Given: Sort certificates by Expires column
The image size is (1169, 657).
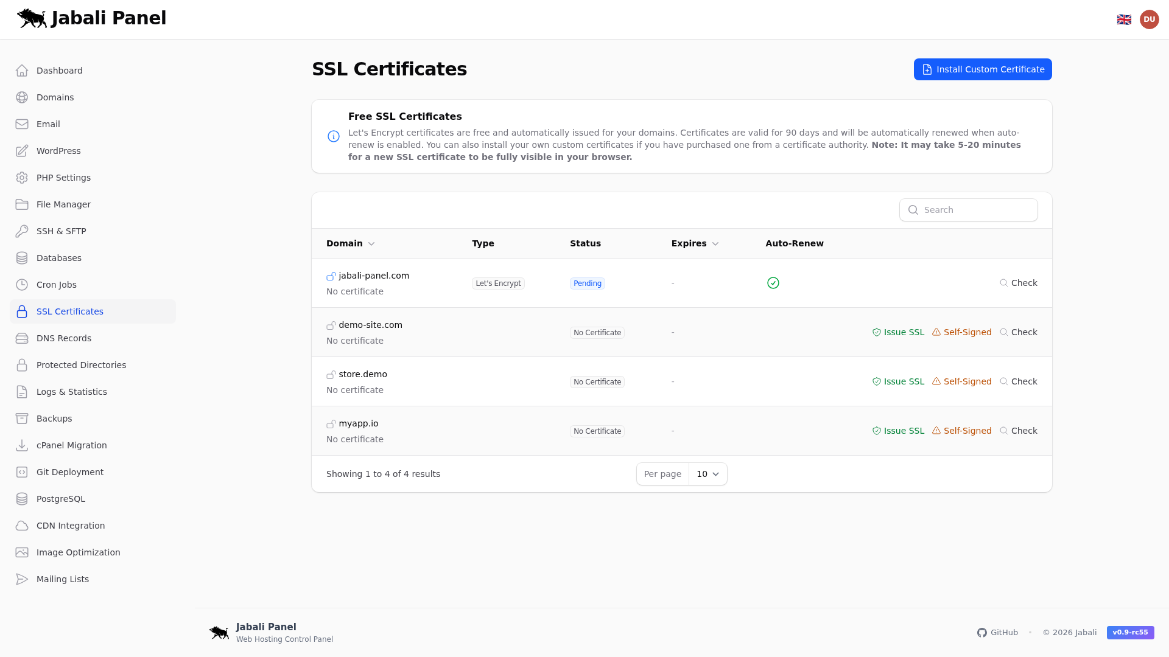Looking at the screenshot, I should point(694,243).
